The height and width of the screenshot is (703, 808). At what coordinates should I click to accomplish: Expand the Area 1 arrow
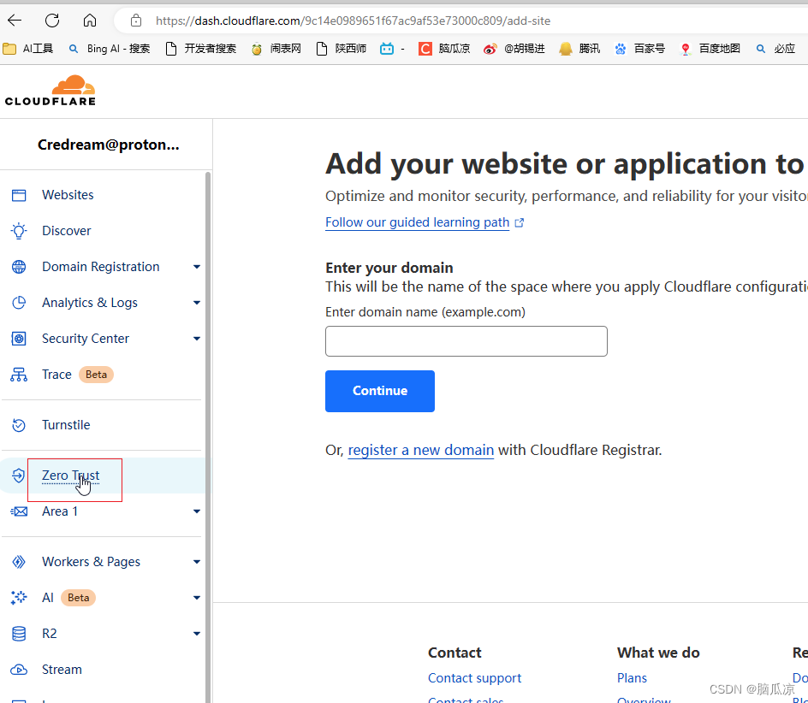tap(197, 511)
